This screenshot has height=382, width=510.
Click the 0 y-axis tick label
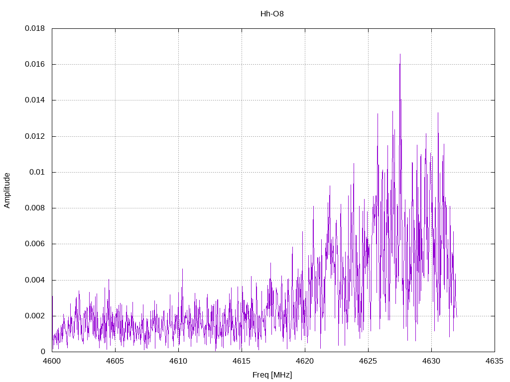(43, 352)
